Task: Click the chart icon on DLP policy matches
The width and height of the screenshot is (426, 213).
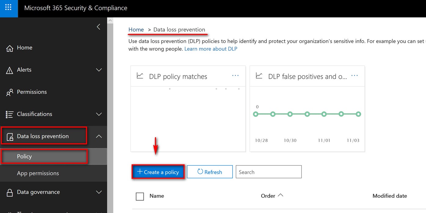Action: 140,75
